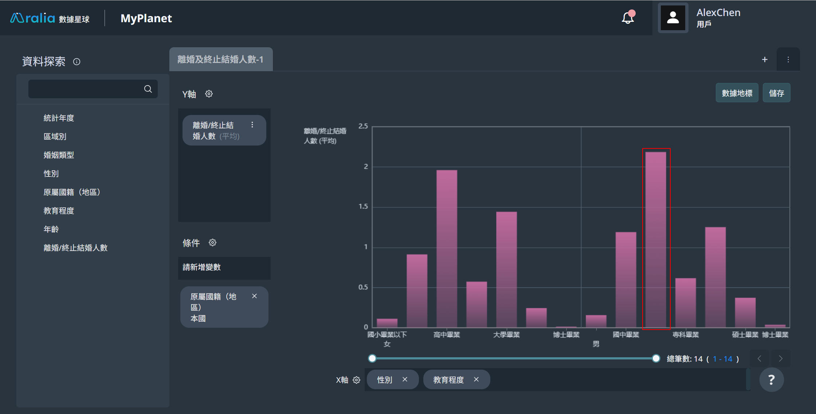Select 統計年度 variable
This screenshot has height=414, width=816.
[x=59, y=118]
